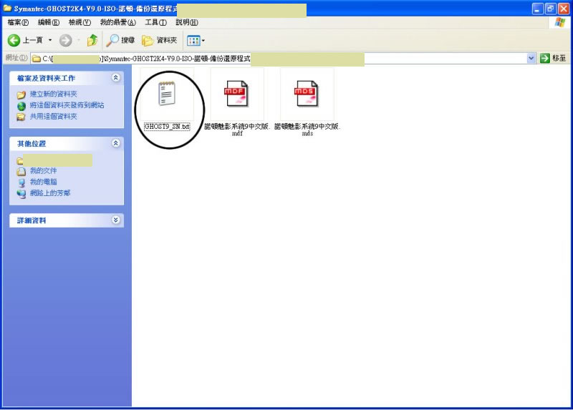Click the .mdf file name label
Image resolution: width=573 pixels, height=410 pixels.
237,130
